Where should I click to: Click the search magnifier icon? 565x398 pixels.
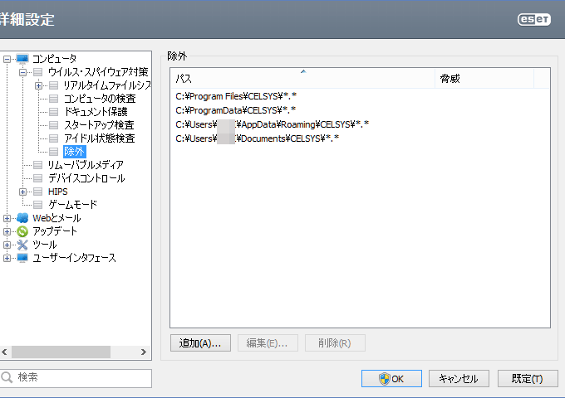pyautogui.click(x=7, y=377)
